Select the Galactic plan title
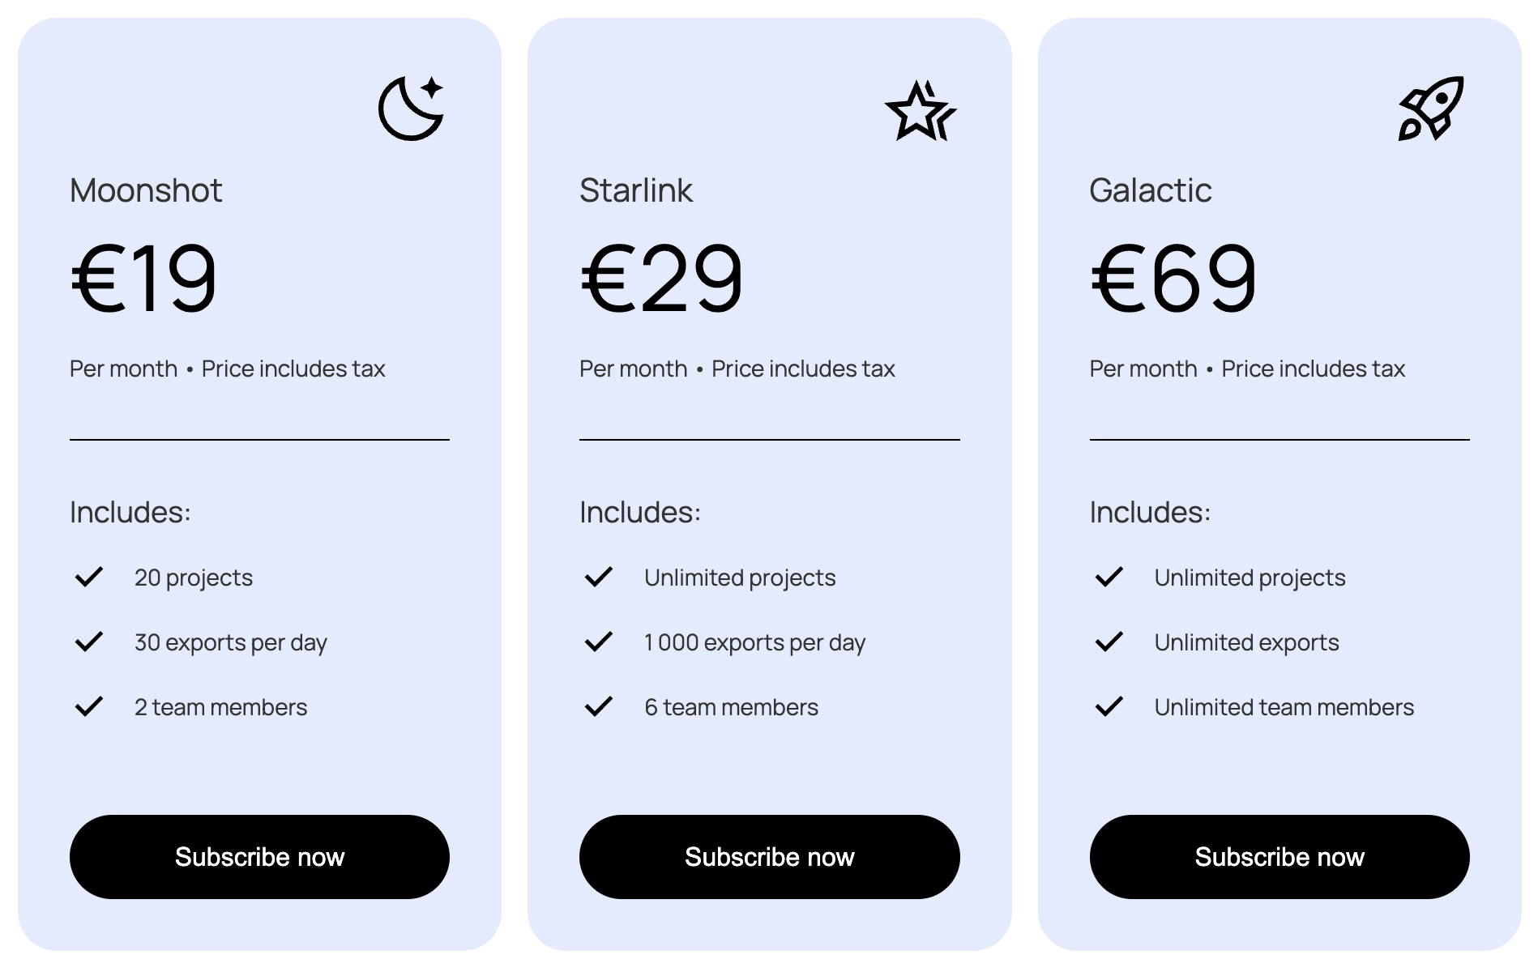 pyautogui.click(x=1150, y=191)
